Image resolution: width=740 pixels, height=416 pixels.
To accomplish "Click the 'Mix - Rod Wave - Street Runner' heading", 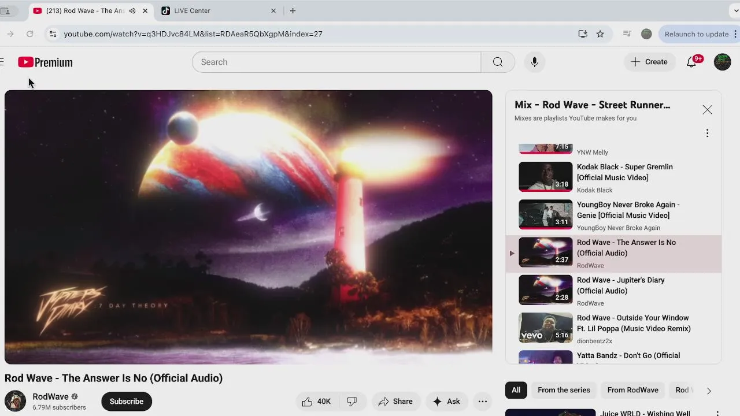I will pos(592,105).
